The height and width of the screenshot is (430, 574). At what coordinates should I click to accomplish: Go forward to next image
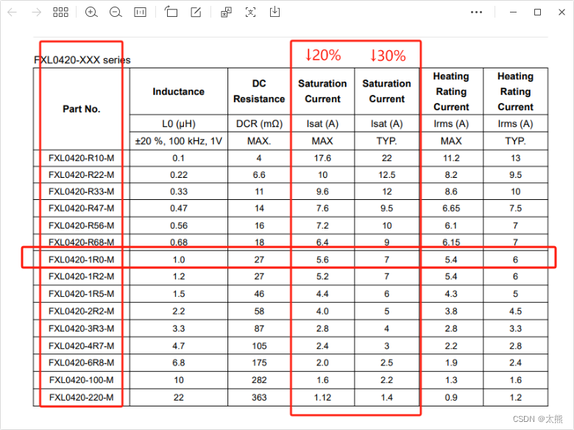[36, 12]
